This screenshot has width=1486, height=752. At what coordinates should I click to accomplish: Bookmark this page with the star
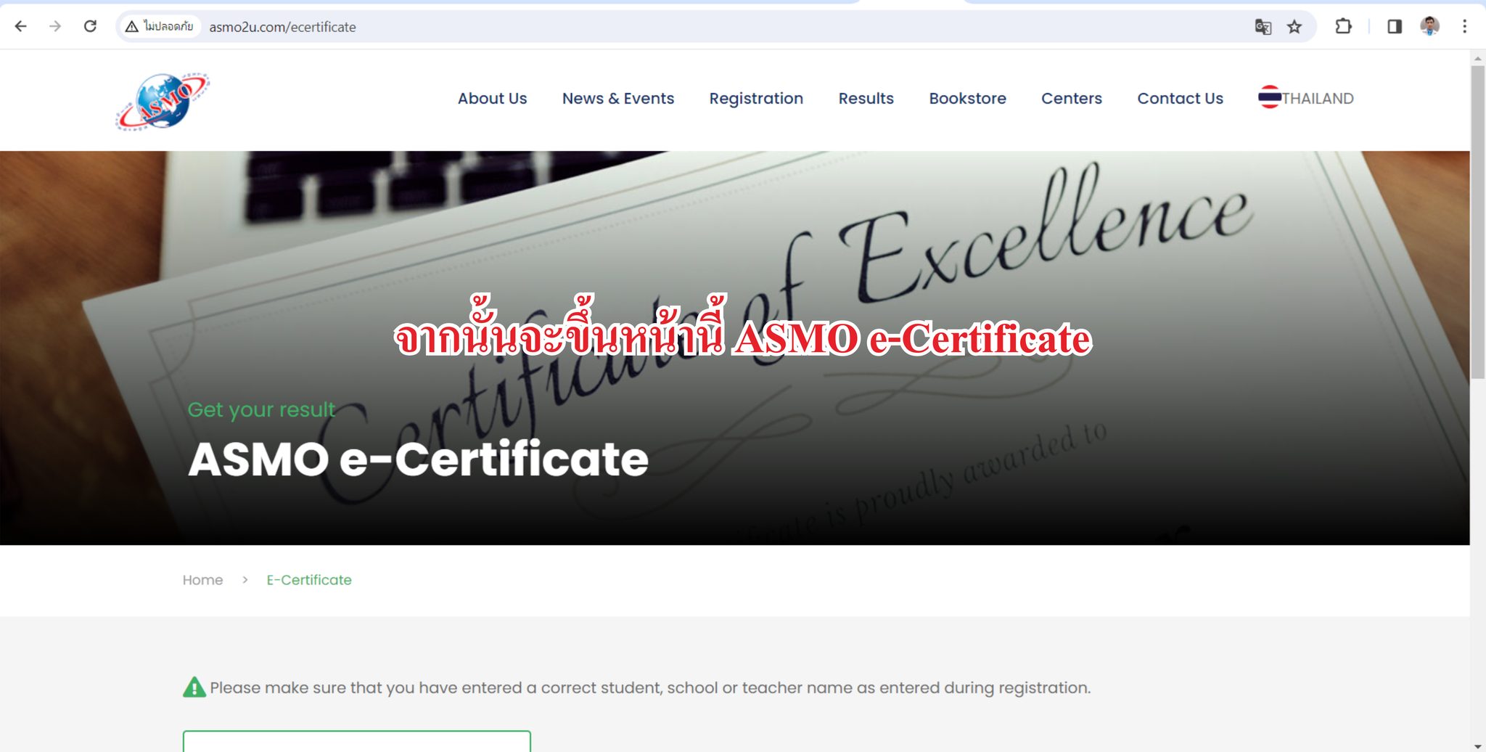tap(1294, 27)
